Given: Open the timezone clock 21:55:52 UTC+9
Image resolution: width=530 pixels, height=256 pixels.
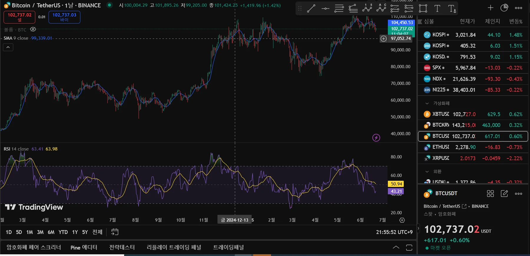Looking at the screenshot, I should tap(394, 232).
